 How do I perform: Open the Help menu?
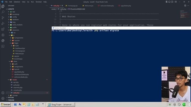(x=45, y=2)
